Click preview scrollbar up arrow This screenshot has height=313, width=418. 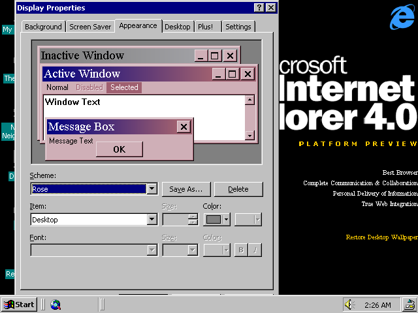pyautogui.click(x=249, y=100)
